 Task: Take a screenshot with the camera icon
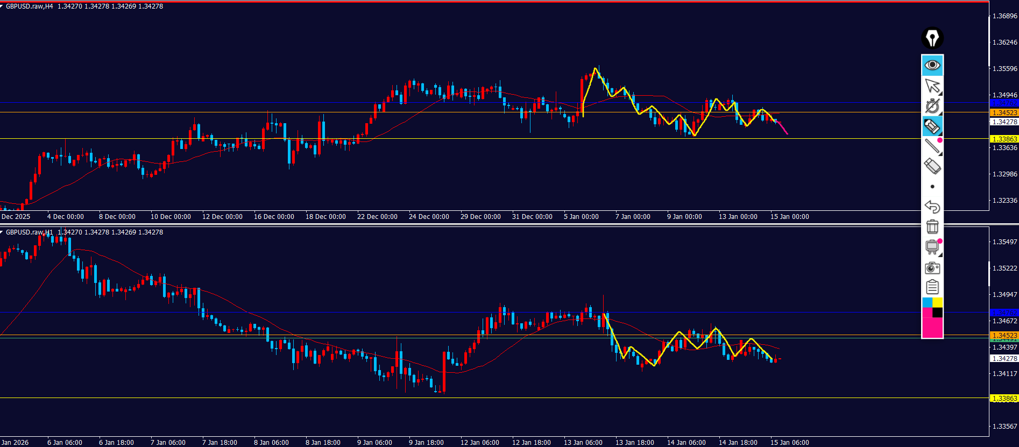(932, 268)
